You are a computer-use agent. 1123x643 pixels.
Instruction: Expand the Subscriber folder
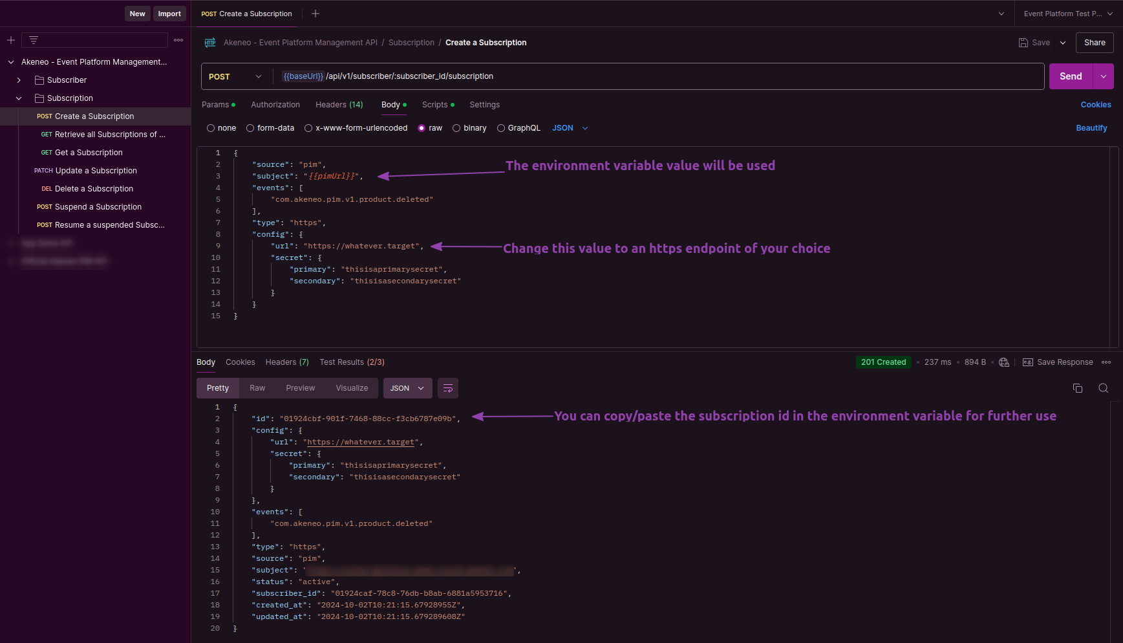tap(19, 80)
